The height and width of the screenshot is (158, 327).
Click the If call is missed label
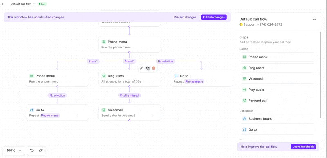click(x=129, y=95)
